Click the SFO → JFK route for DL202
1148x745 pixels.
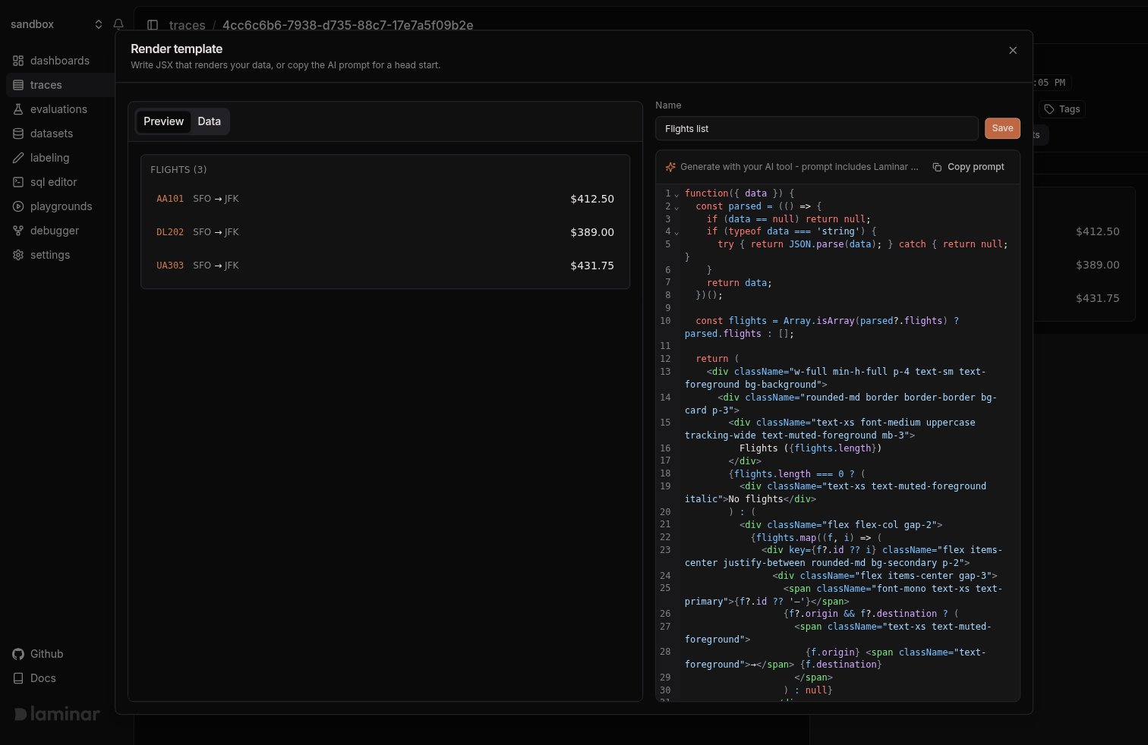(216, 232)
